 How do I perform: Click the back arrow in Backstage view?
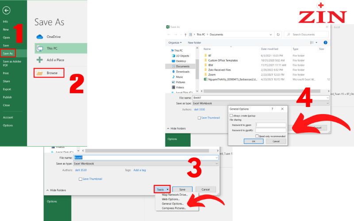point(6,11)
